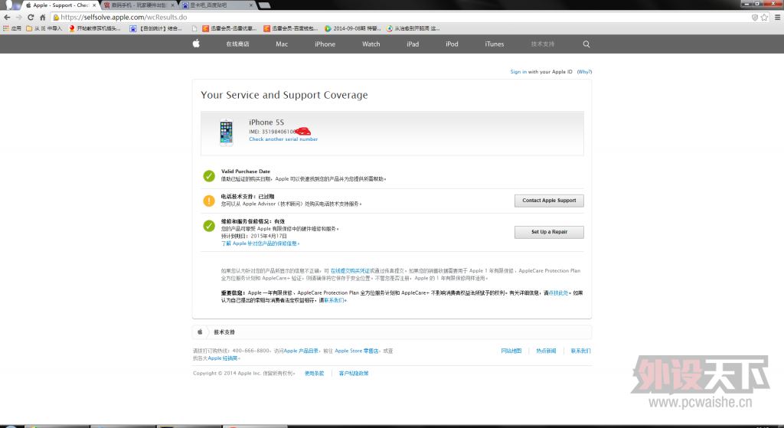Image resolution: width=784 pixels, height=428 pixels.
Task: Click the iPhone 5S device name text
Action: tap(266, 122)
